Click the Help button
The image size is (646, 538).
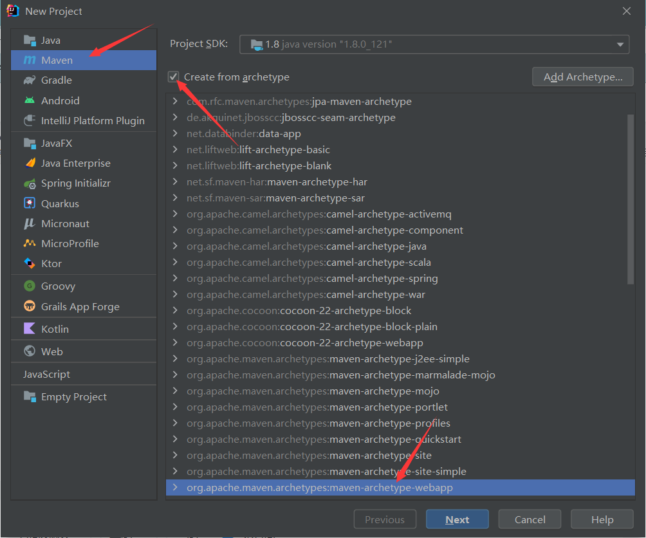(602, 519)
